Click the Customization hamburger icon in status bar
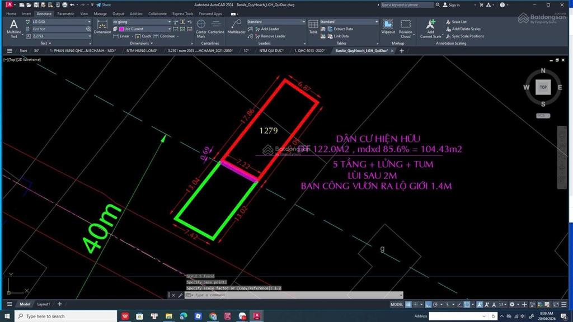This screenshot has width=573, height=322. coord(564,304)
